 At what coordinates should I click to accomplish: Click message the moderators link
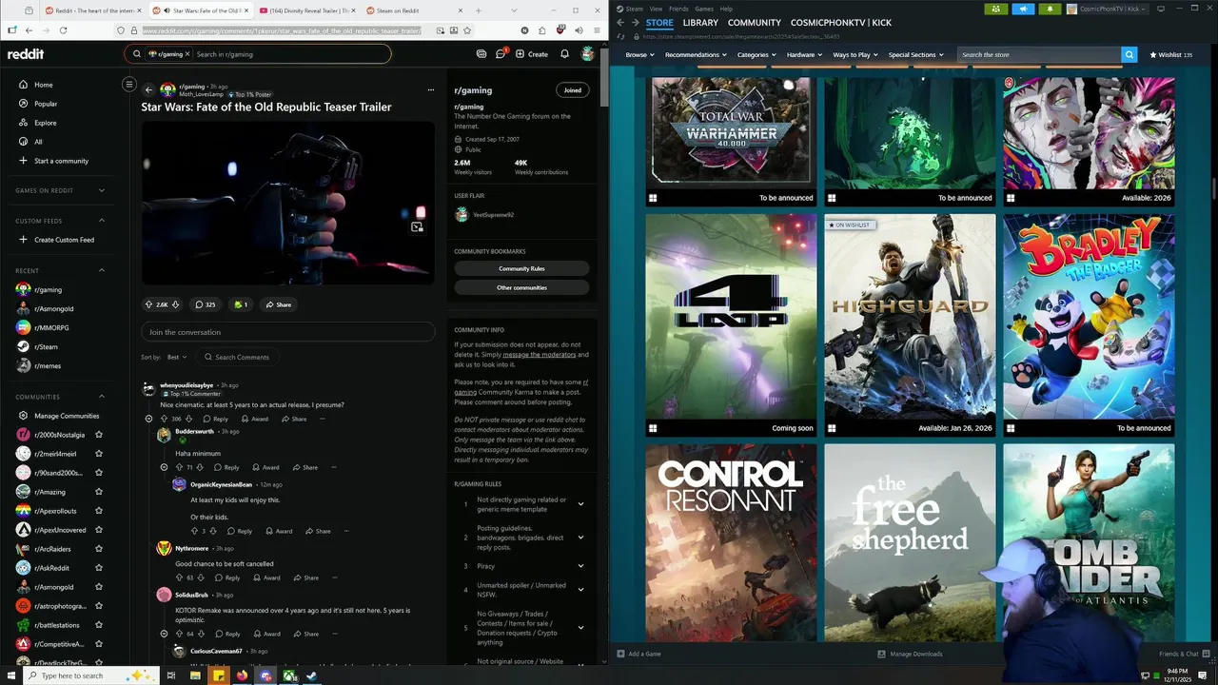539,354
